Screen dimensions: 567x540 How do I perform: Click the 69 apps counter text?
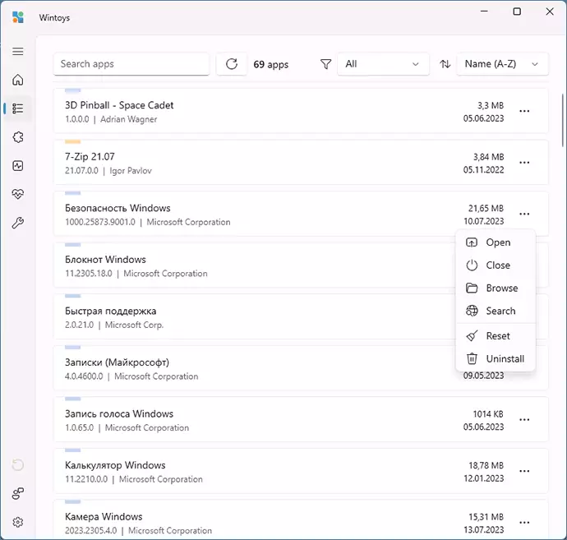coord(271,64)
